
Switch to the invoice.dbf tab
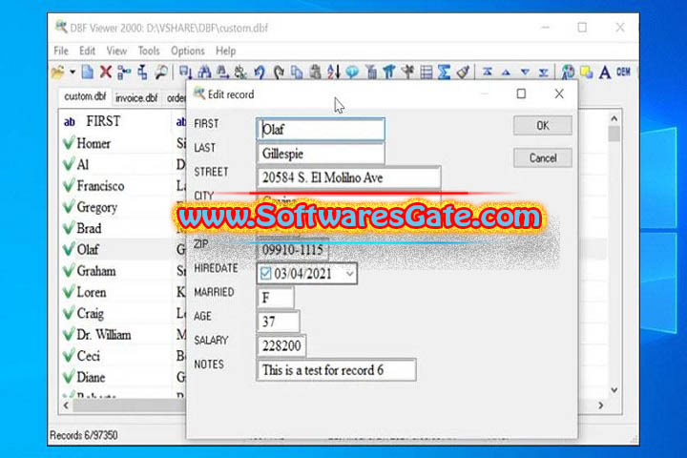point(136,97)
